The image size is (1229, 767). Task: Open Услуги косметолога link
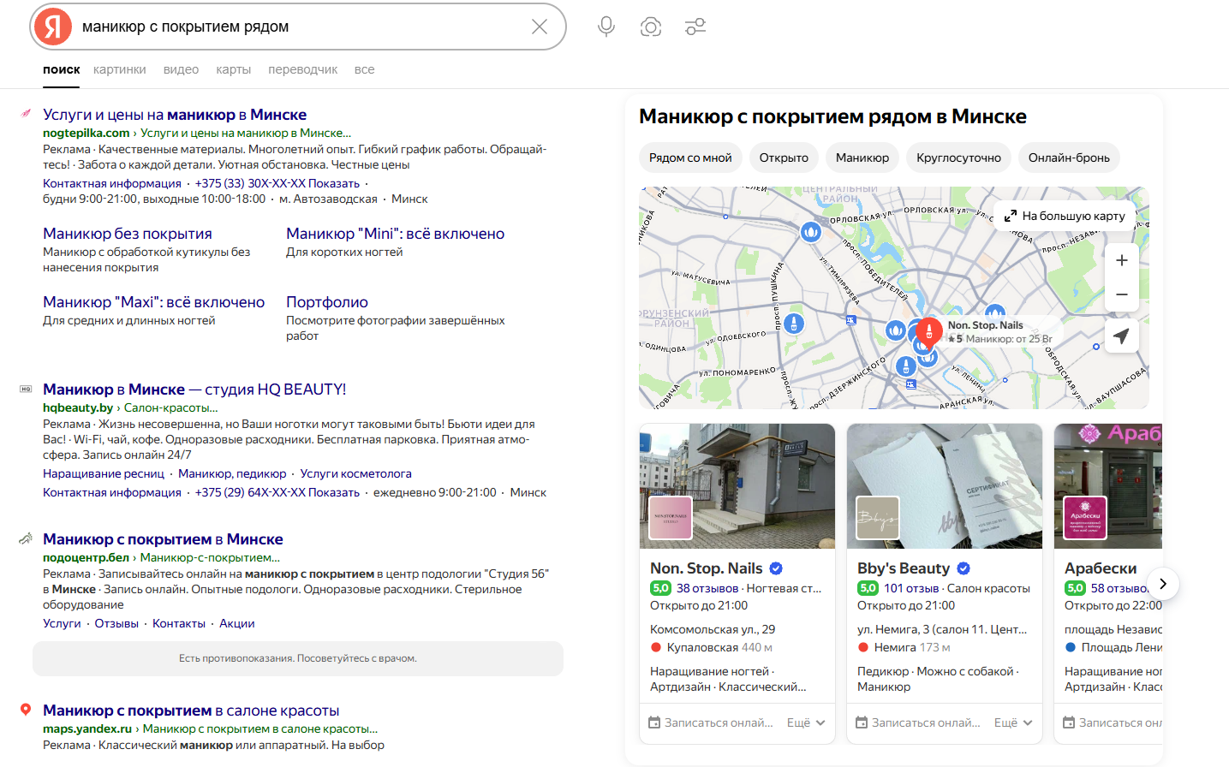(355, 473)
